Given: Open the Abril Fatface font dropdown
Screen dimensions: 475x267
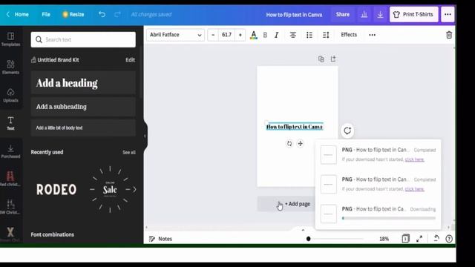Looking at the screenshot, I should coord(175,35).
